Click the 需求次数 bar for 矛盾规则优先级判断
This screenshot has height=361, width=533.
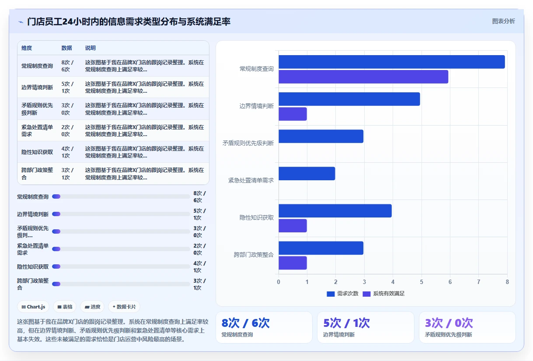(321, 137)
